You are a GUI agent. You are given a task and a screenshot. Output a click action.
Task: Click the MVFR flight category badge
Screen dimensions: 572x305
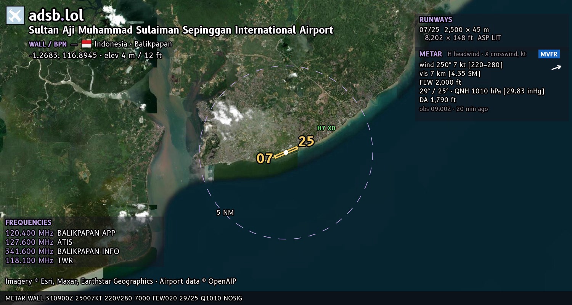[549, 54]
